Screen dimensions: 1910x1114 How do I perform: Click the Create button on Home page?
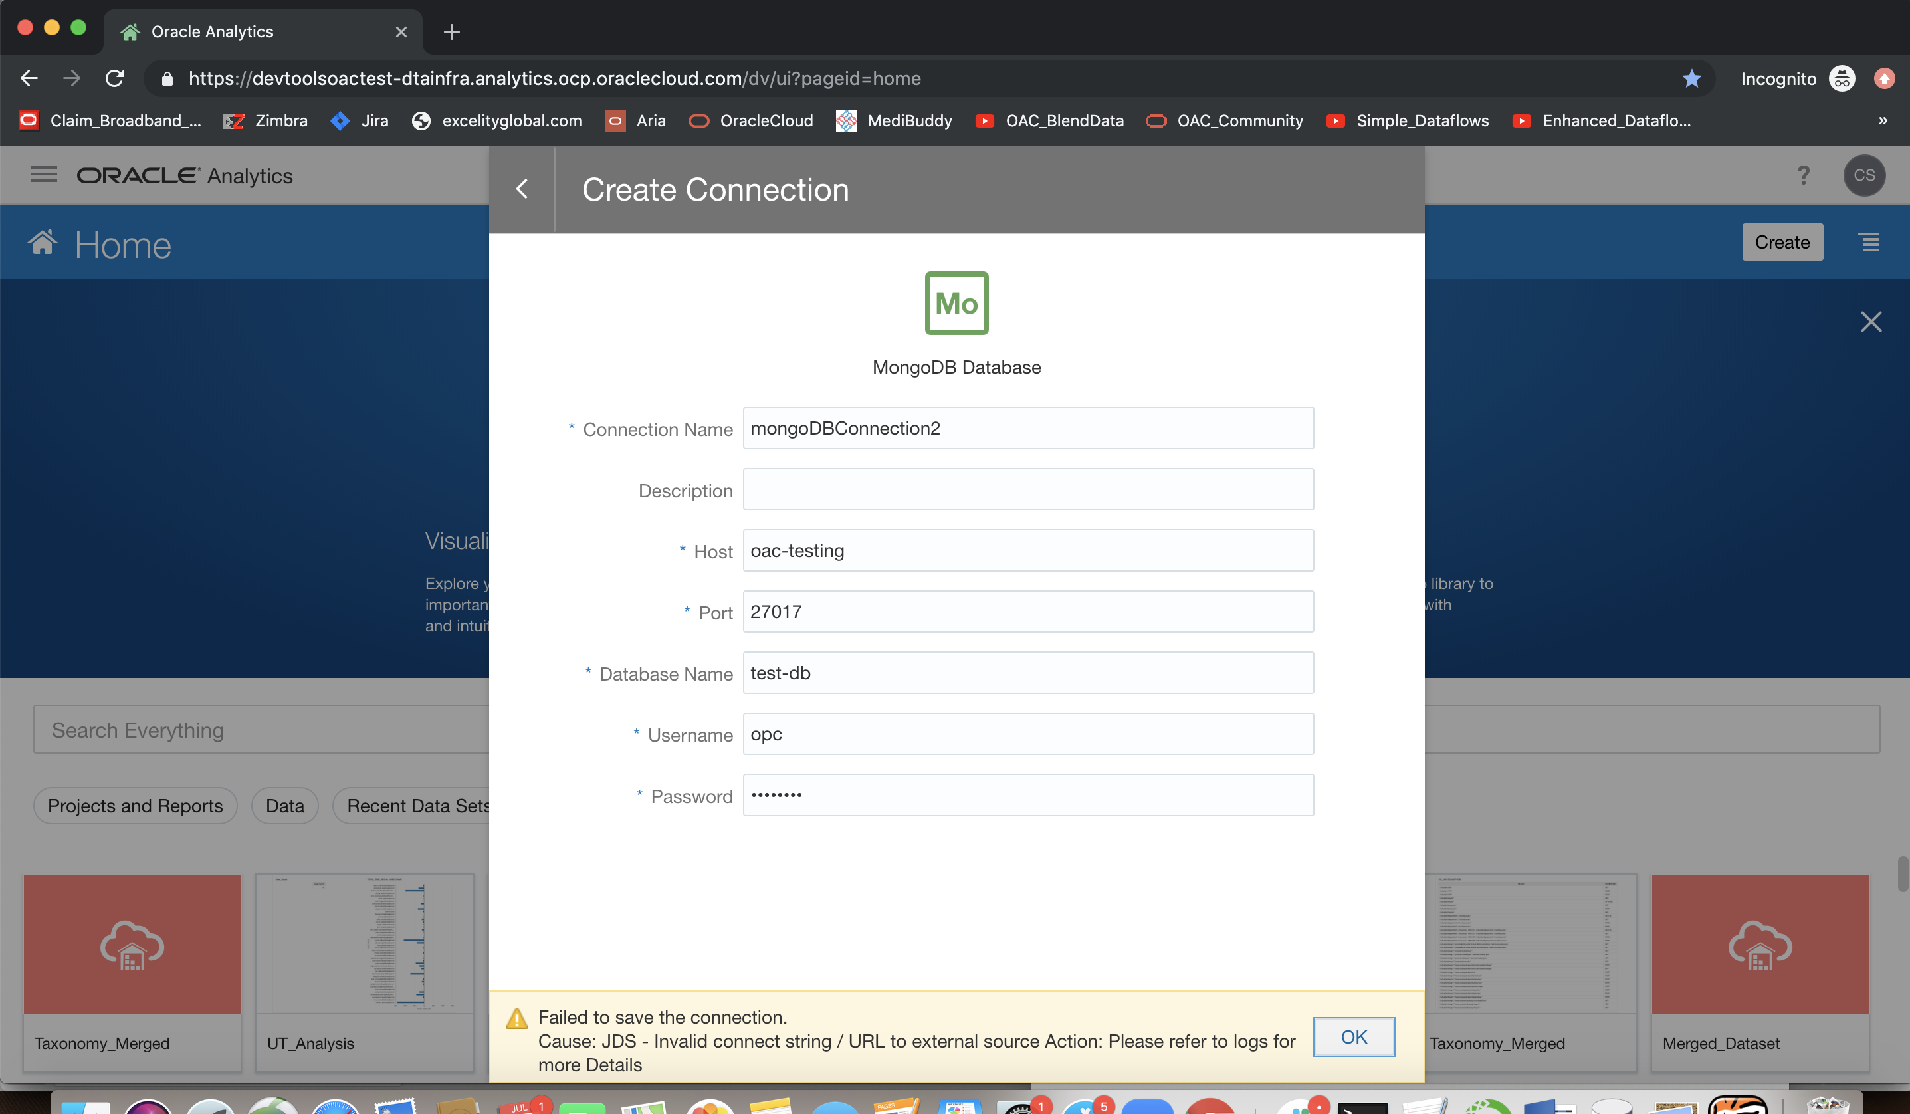pyautogui.click(x=1782, y=242)
